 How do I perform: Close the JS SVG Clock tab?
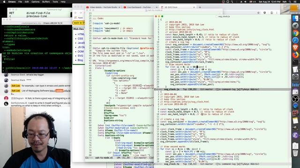click(x=194, y=7)
